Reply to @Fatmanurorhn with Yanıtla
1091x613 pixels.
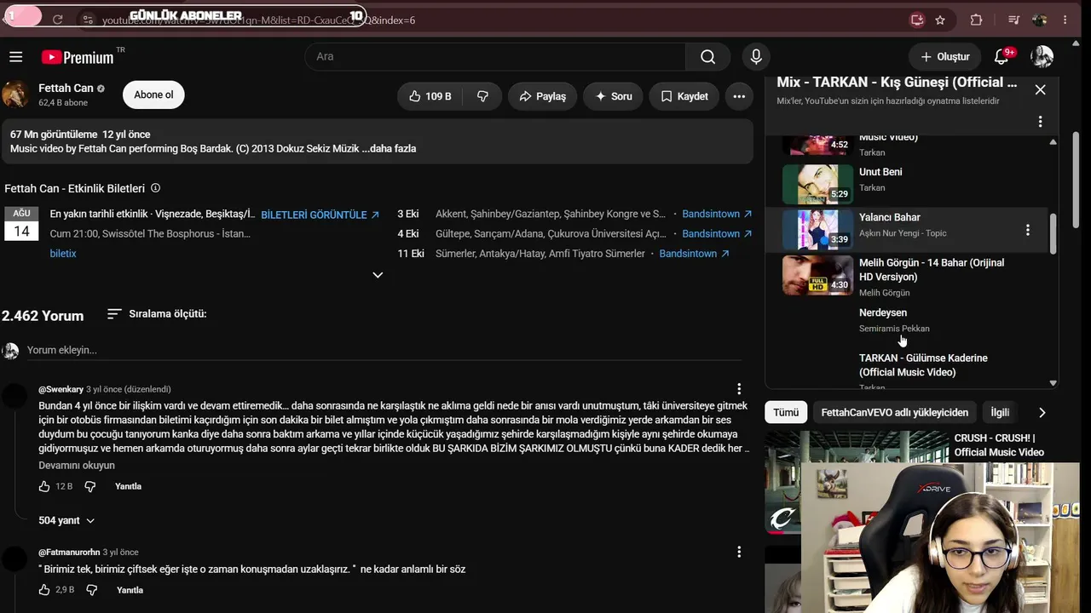coord(130,590)
